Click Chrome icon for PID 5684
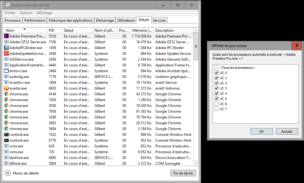The width and height of the screenshot is (304, 183). click(x=6, y=129)
